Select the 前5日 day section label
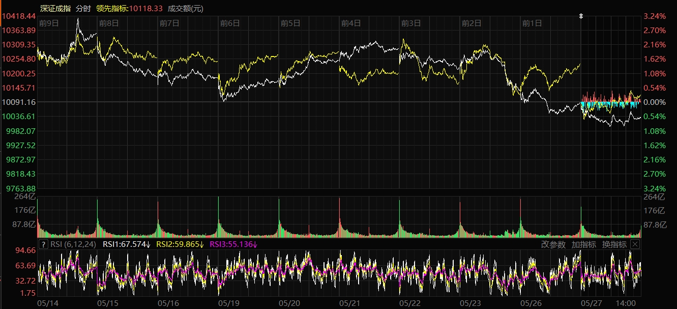The width and height of the screenshot is (677, 309). (x=290, y=23)
